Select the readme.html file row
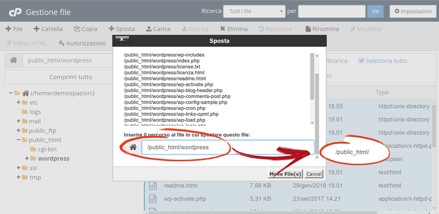 [288, 185]
